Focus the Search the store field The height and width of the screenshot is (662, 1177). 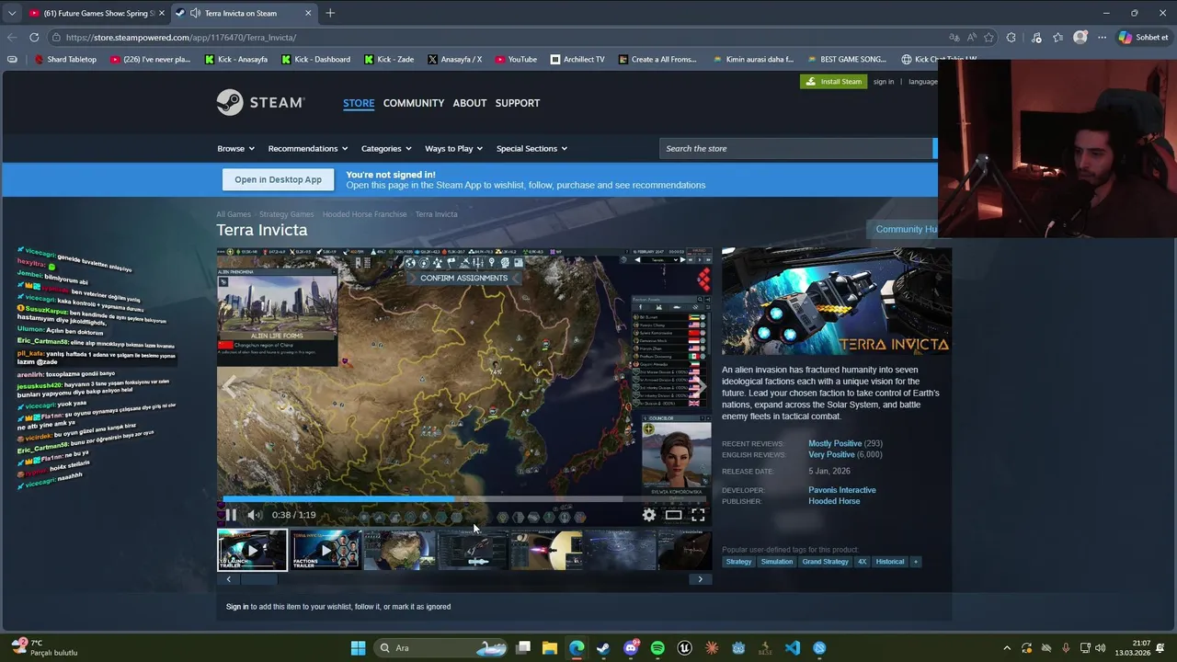(x=796, y=148)
